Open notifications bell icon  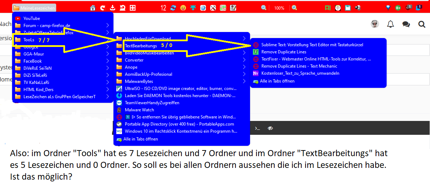pyautogui.click(x=391, y=24)
